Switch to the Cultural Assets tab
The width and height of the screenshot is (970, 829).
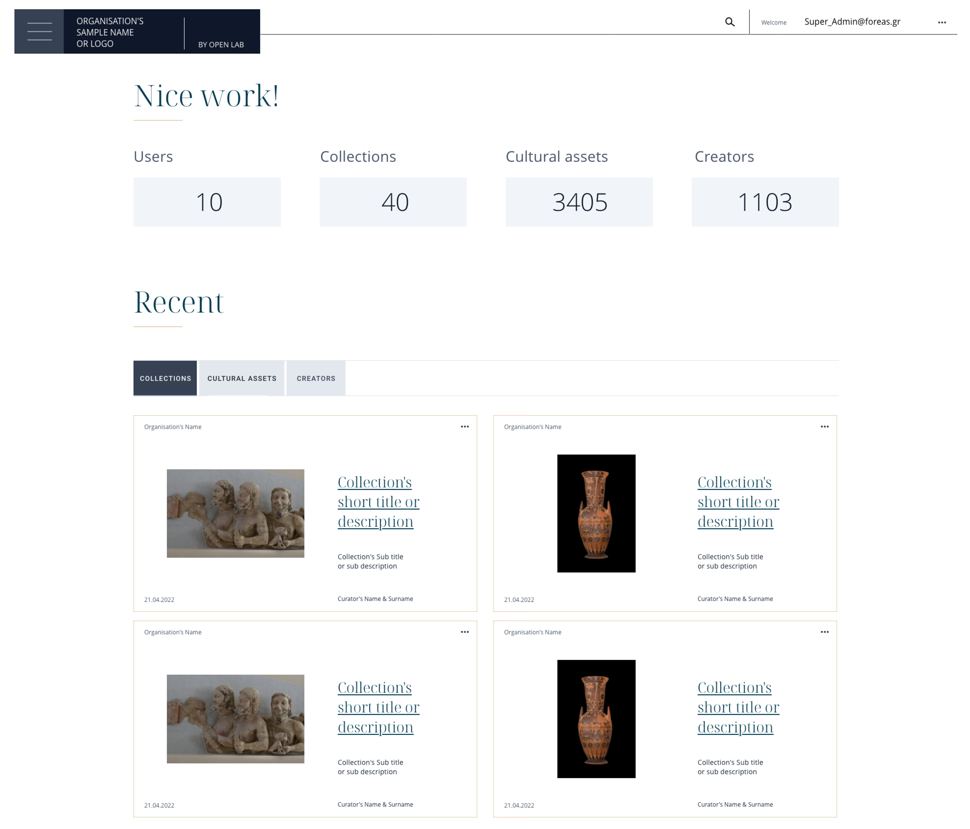click(x=242, y=378)
